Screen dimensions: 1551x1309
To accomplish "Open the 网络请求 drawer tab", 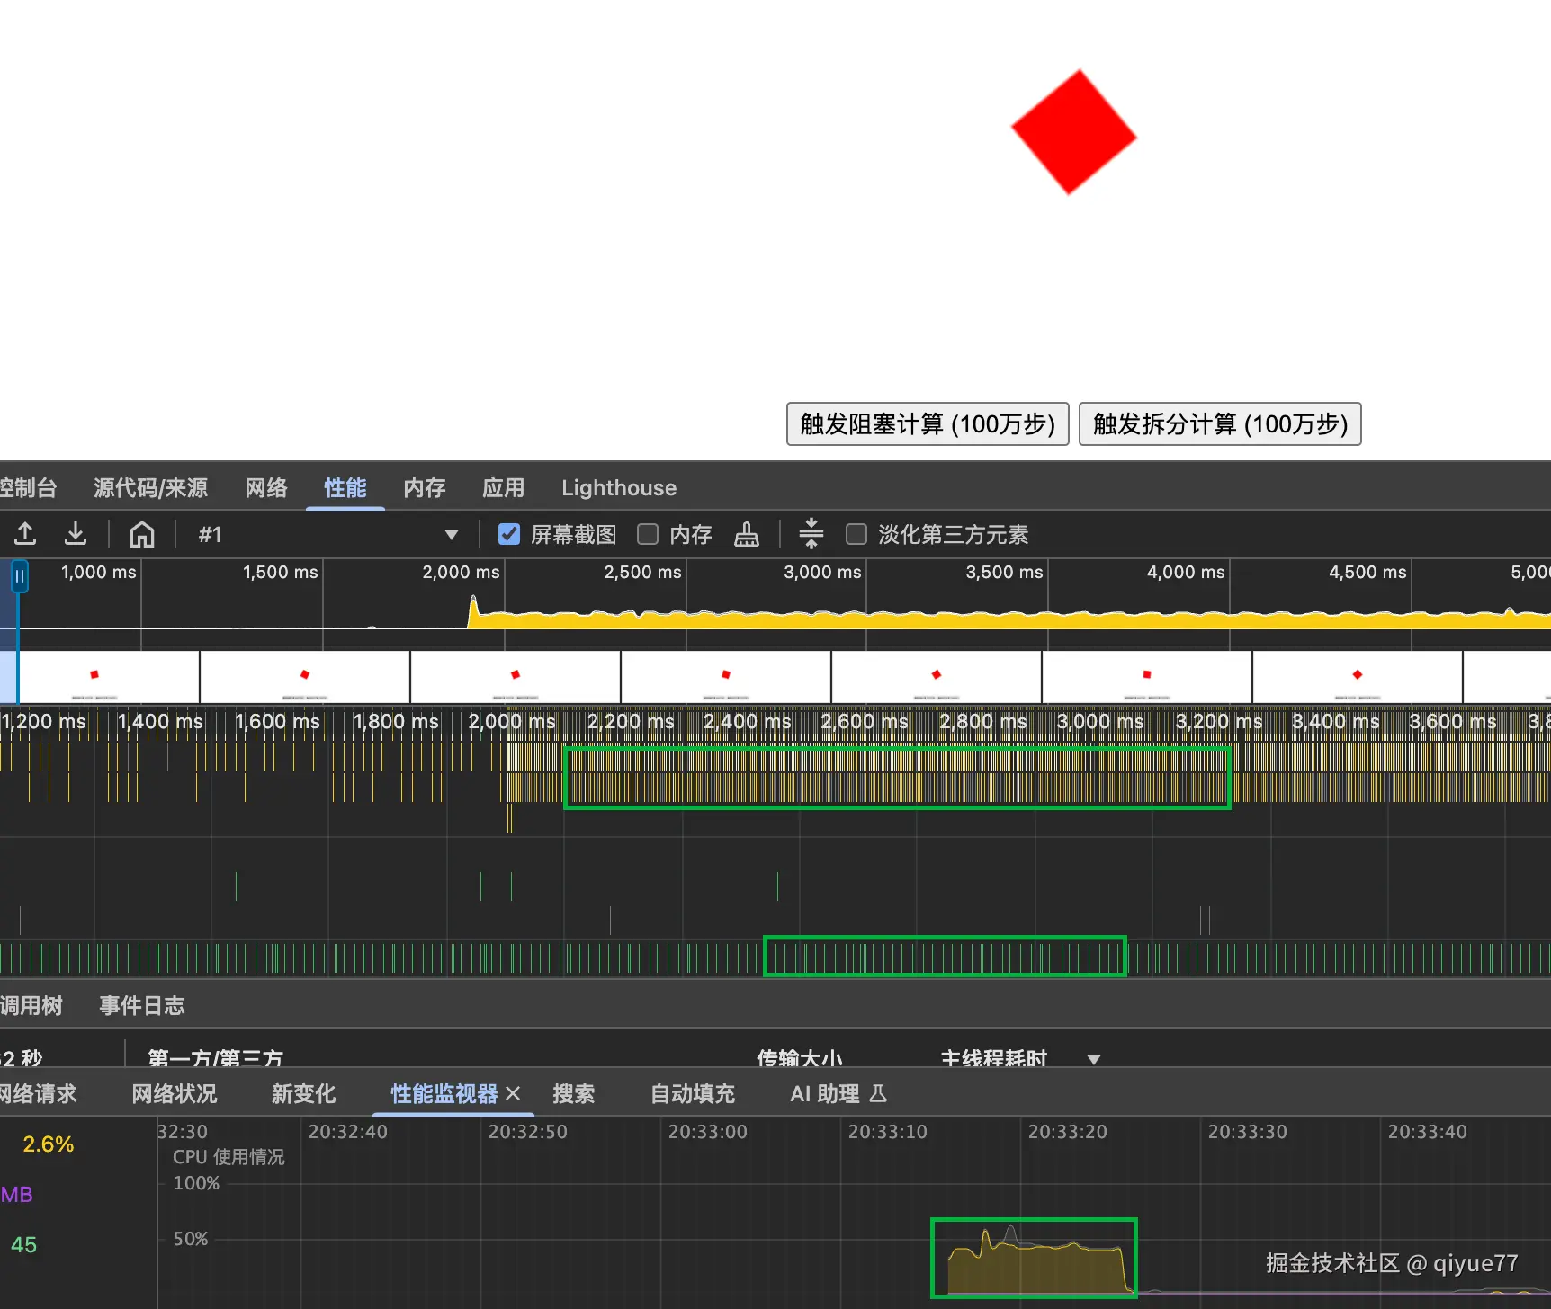I will [x=38, y=1093].
